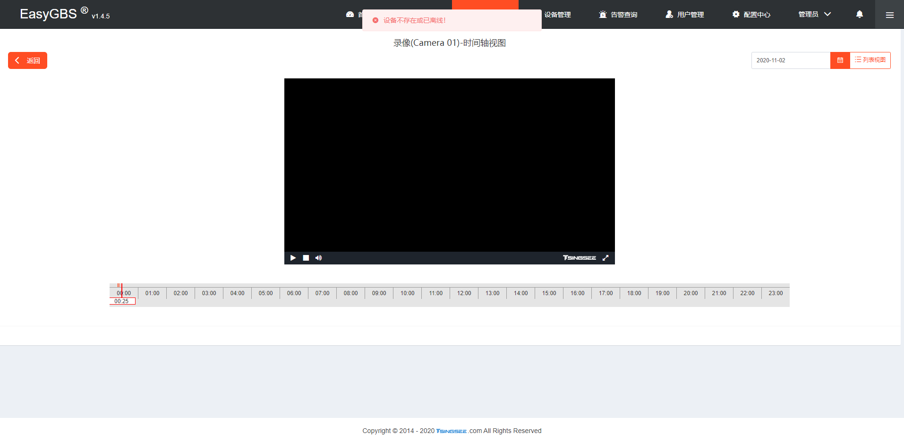Open the 设备管理 menu
904x442 pixels.
pos(557,15)
